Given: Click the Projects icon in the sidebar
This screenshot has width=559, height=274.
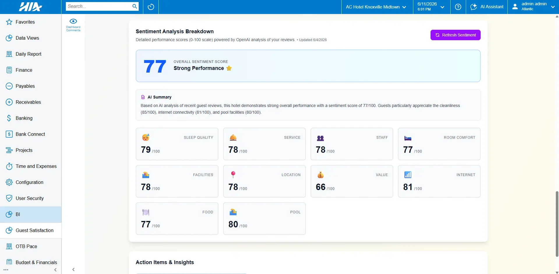Looking at the screenshot, I should click(x=9, y=150).
